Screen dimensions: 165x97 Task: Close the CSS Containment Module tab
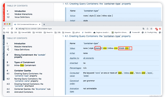pos(40,24)
